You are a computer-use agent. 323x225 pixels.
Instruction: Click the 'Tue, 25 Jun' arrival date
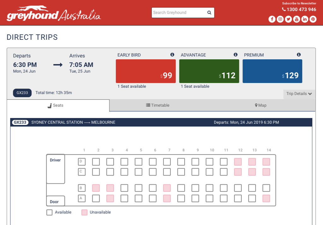point(80,71)
